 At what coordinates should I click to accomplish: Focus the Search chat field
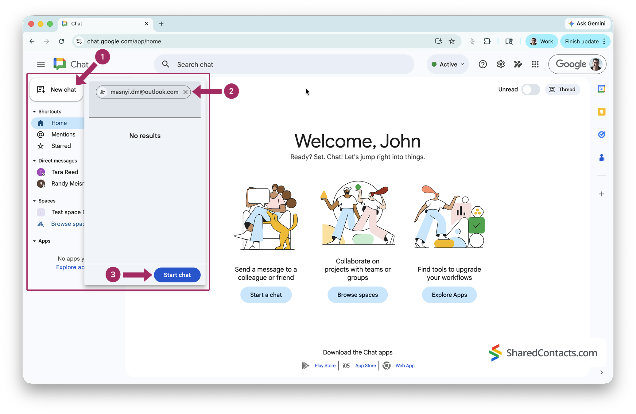(284, 64)
